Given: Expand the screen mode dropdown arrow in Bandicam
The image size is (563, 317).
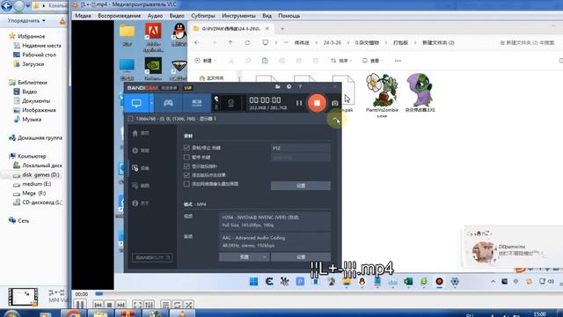Looking at the screenshot, I should 151,103.
